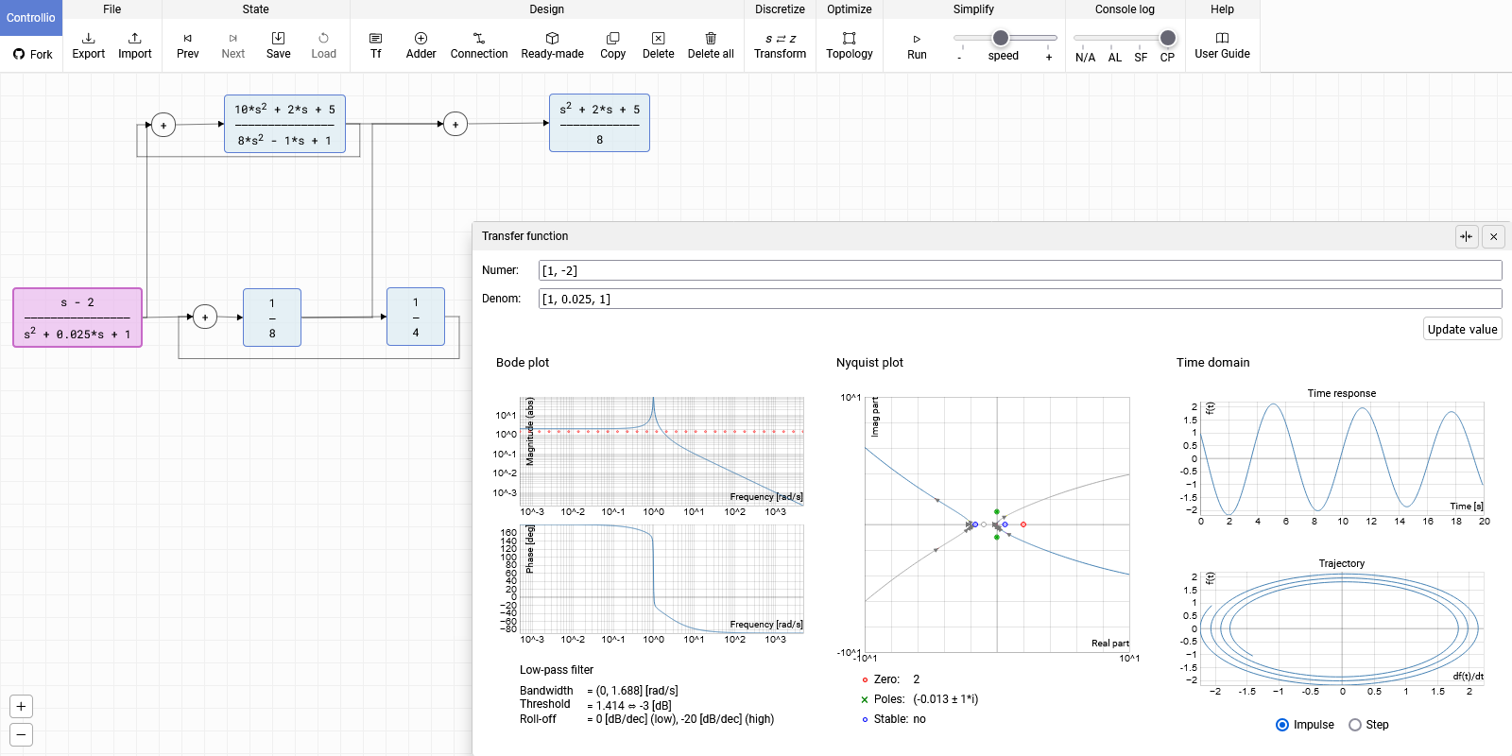Click the Delete all trash icon

coord(711,38)
